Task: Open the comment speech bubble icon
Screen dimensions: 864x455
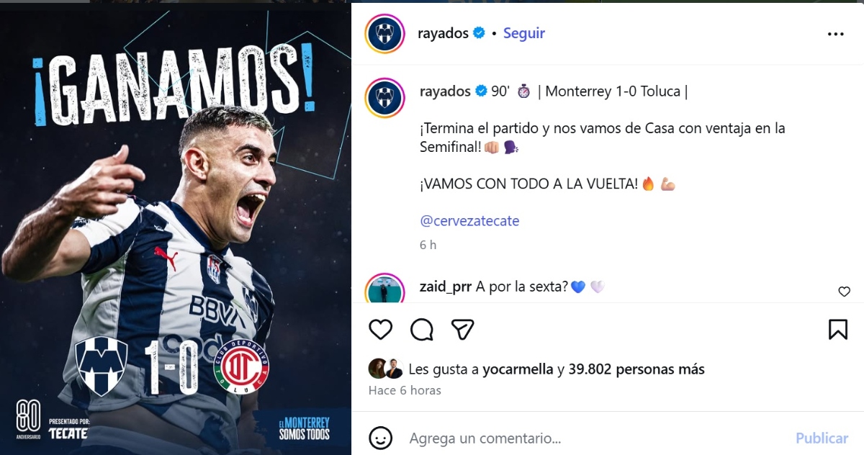Action: [x=422, y=330]
